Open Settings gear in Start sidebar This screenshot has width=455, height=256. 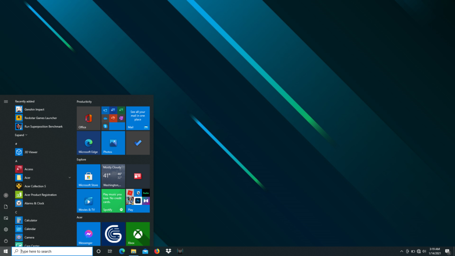(6, 230)
